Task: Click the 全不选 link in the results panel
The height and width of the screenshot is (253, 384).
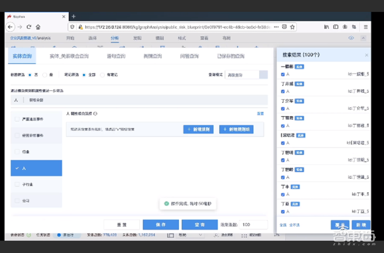Action: pos(295,225)
